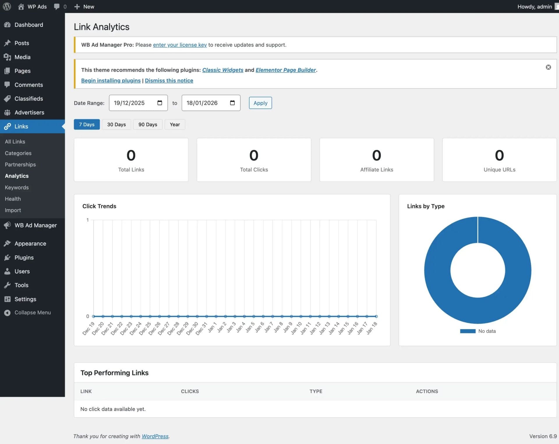Click the WB Ad Manager megaphone icon
This screenshot has width=559, height=444.
(7, 225)
